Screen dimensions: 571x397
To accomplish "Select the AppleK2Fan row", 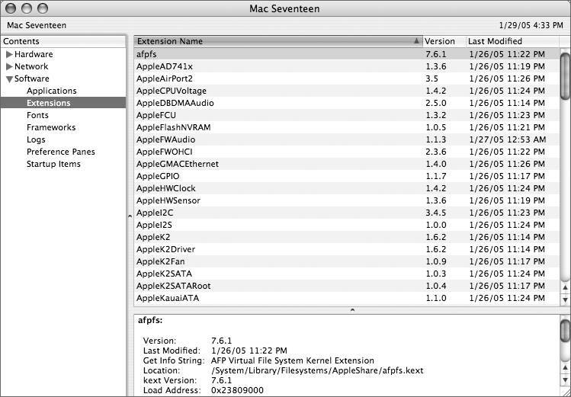I will point(346,261).
